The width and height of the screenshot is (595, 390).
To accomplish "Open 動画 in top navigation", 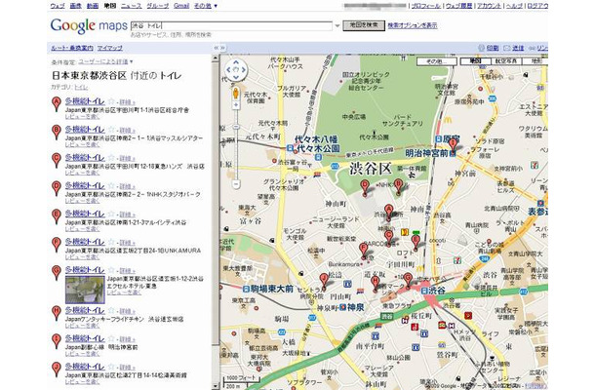I will [x=93, y=6].
